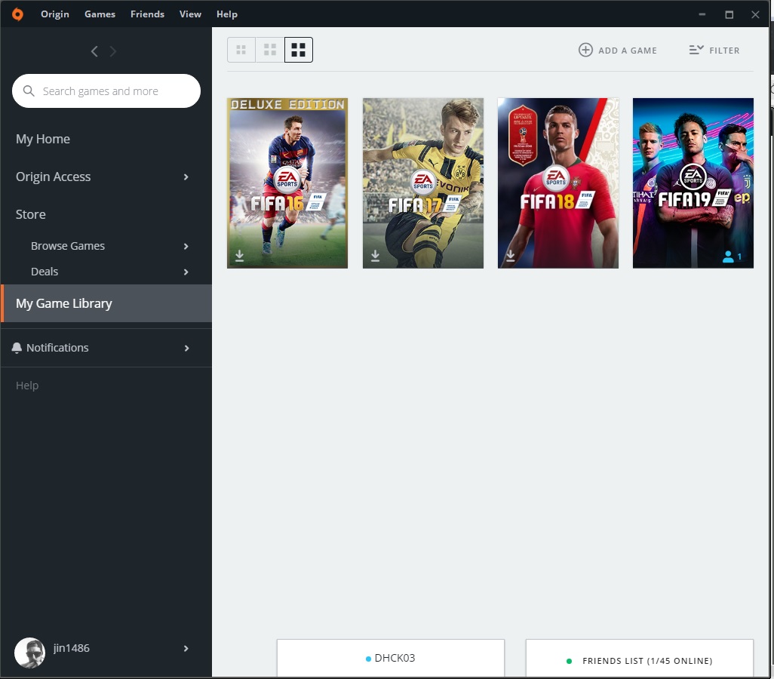Click FIFA 18 download arrow icon
This screenshot has width=774, height=679.
coord(511,255)
